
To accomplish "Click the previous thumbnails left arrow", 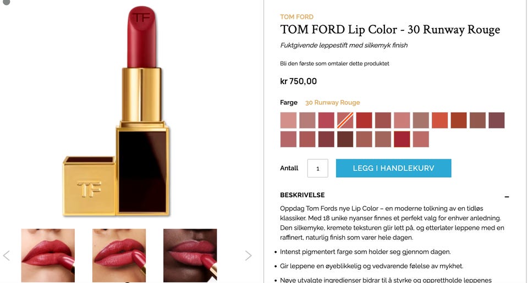I will point(7,256).
